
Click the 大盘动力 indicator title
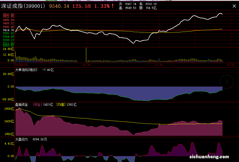[x=22, y=140]
